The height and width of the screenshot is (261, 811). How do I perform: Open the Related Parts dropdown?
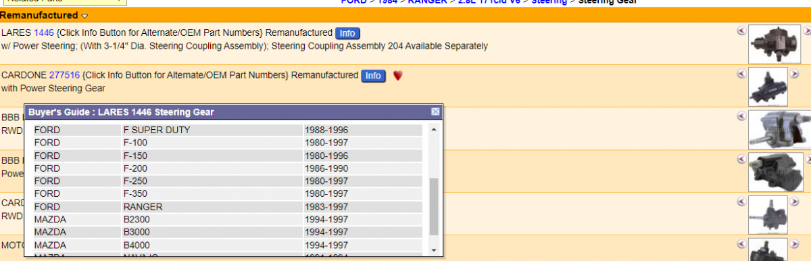[x=64, y=1]
